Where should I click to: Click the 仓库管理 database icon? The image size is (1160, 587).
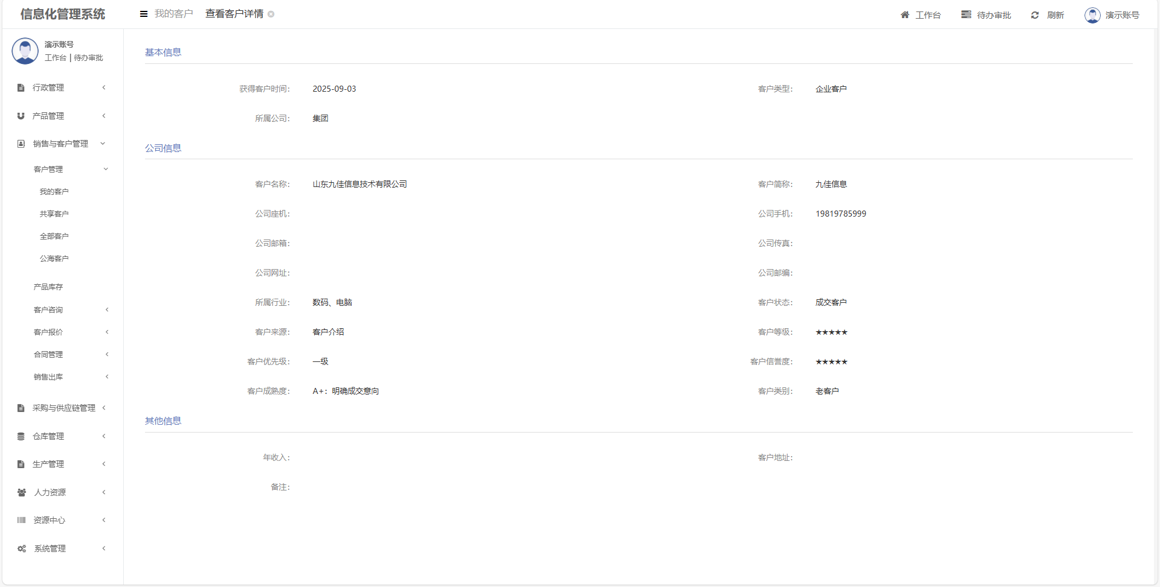click(x=21, y=437)
